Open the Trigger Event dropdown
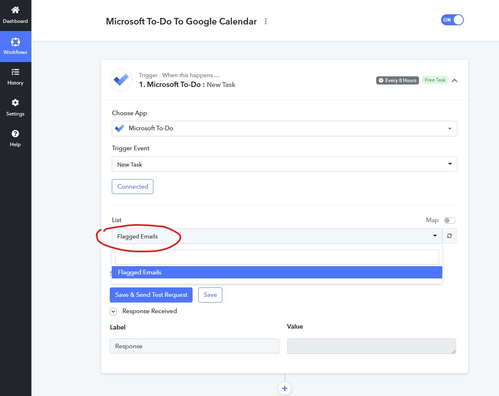This screenshot has height=396, width=499. [284, 164]
